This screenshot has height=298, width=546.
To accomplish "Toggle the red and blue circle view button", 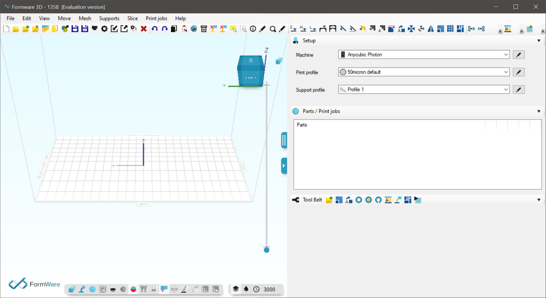I will 133,289.
